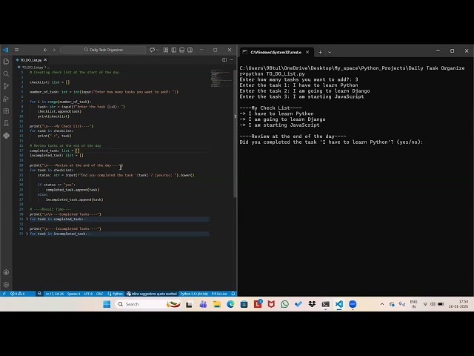
Task: Open remote window indicator in status bar
Action: coord(4,294)
